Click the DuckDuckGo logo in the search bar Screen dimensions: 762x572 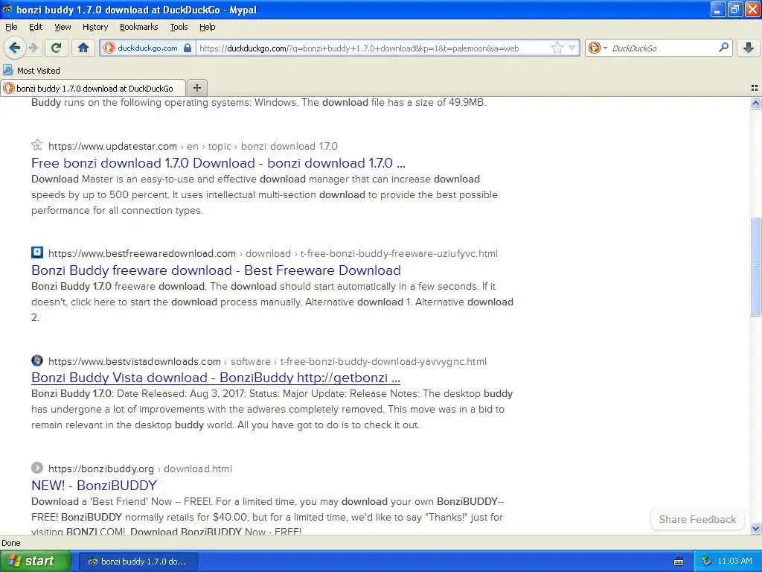tap(594, 48)
